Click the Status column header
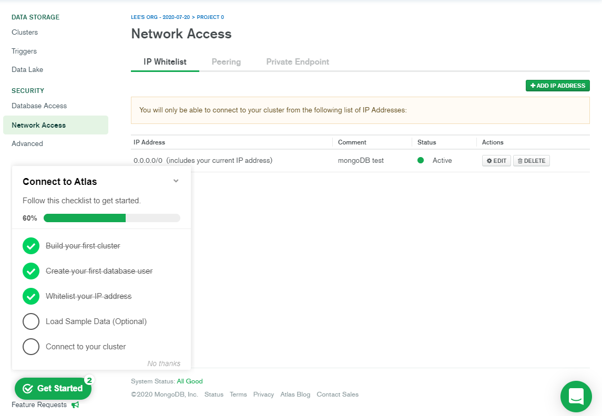The height and width of the screenshot is (416, 602). click(426, 142)
